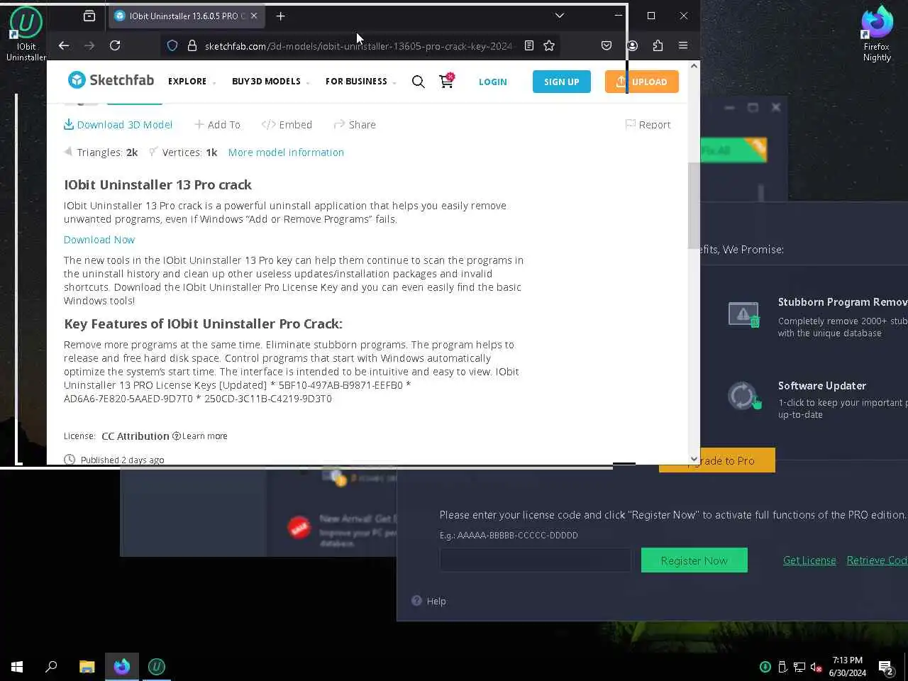Click the IObit system tray icon
Image resolution: width=908 pixels, height=681 pixels.
[x=765, y=667]
